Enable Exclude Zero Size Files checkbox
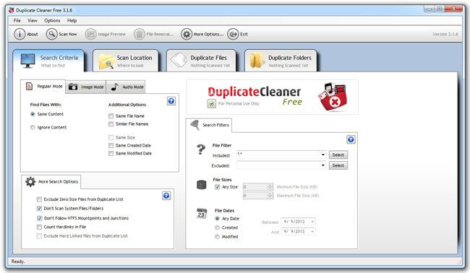This screenshot has width=470, height=273. point(39,199)
